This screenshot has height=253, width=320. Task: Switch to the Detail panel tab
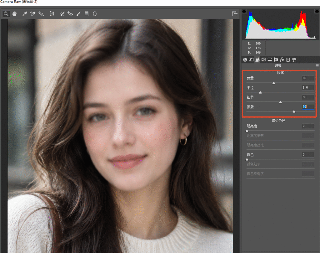pos(257,59)
